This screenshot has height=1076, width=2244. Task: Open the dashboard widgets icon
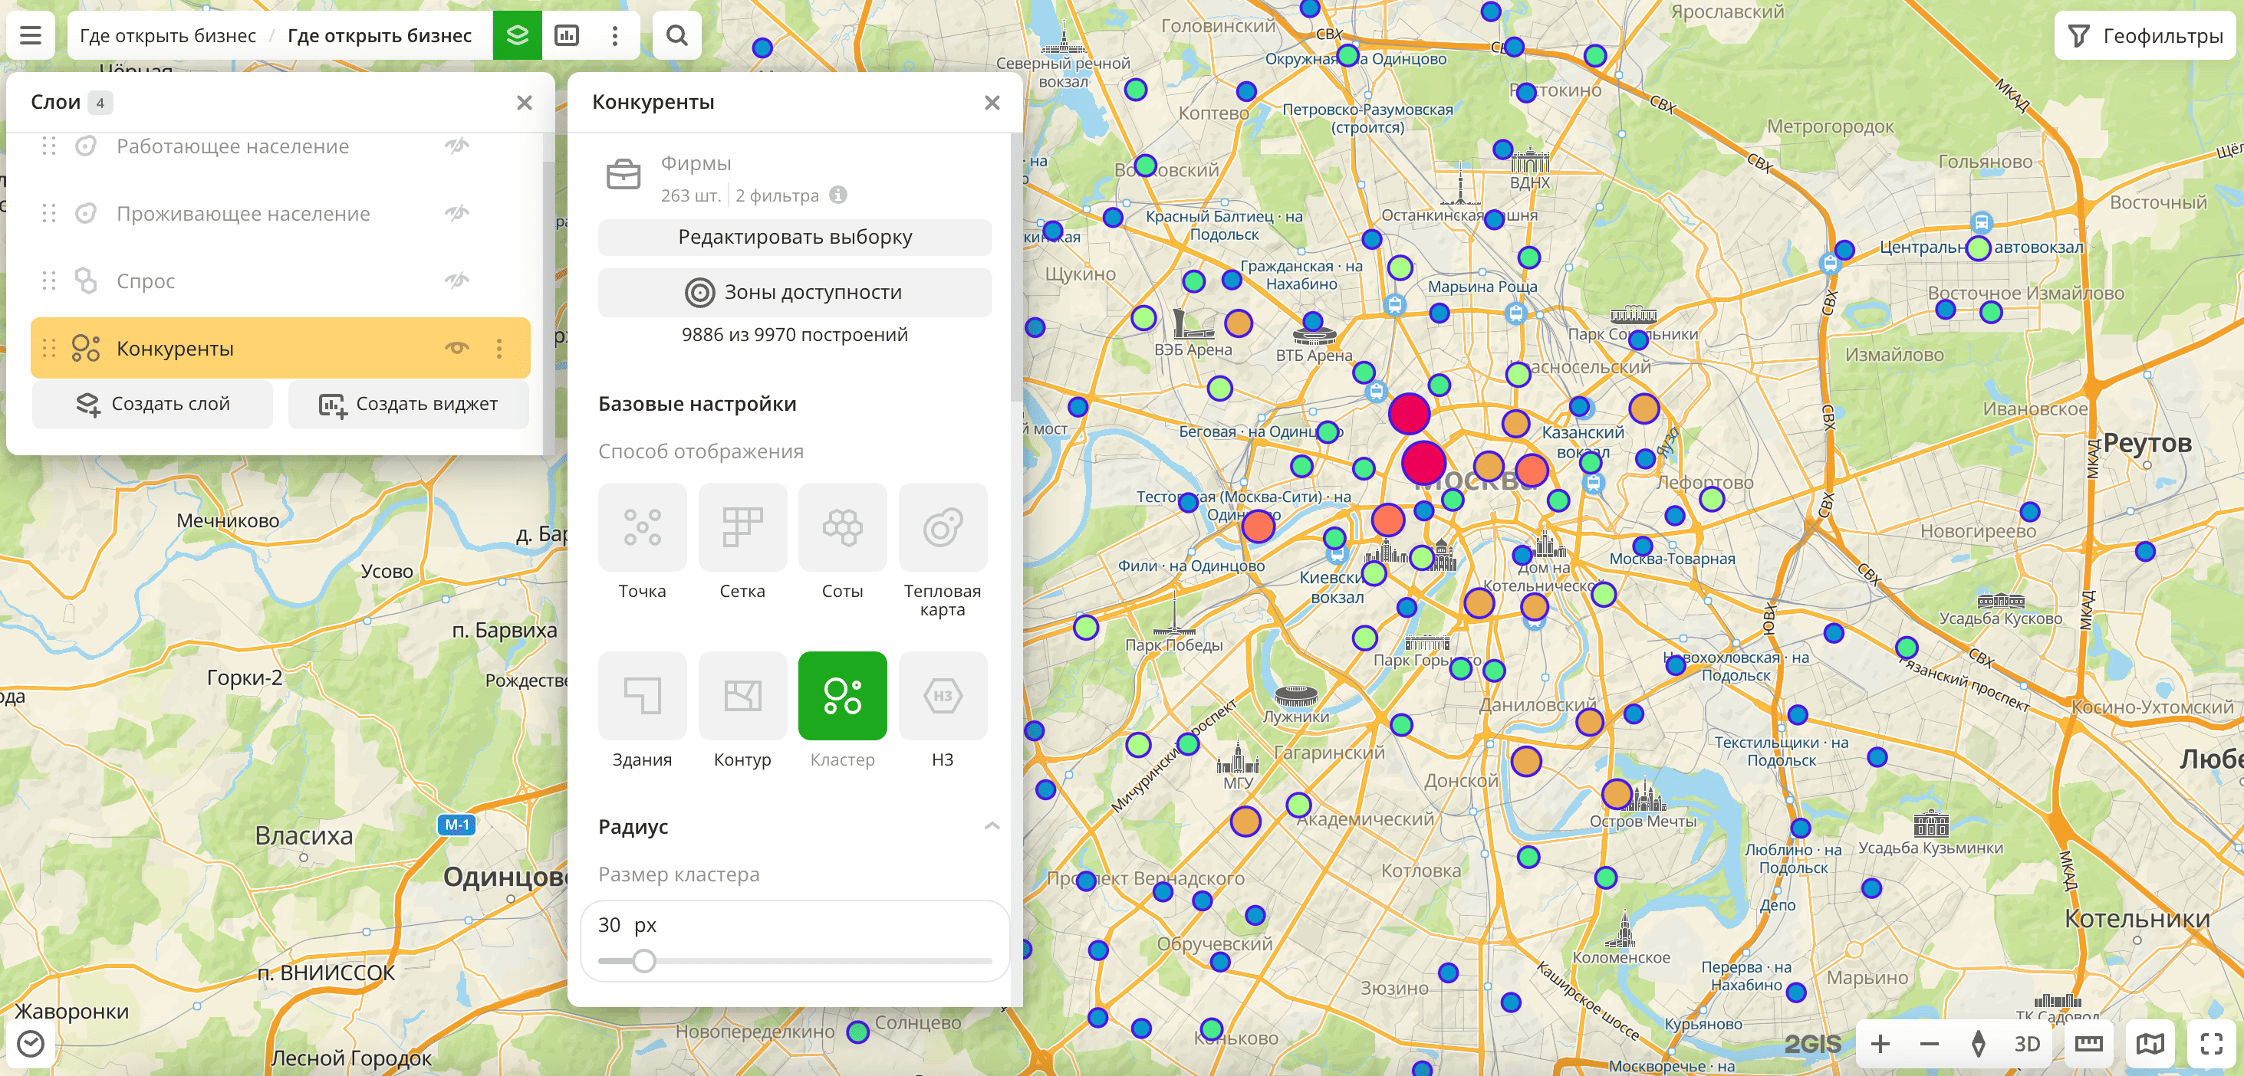[x=567, y=36]
